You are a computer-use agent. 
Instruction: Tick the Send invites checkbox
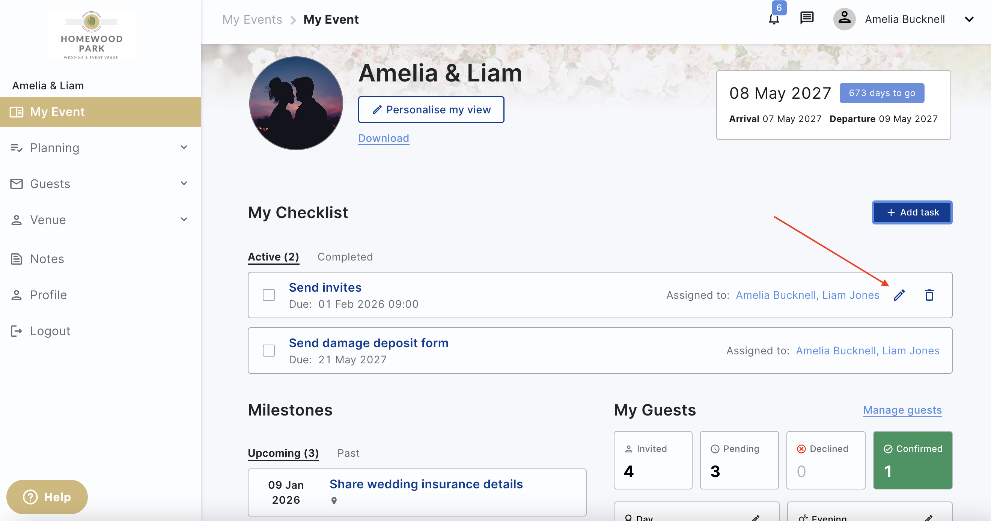coord(268,295)
